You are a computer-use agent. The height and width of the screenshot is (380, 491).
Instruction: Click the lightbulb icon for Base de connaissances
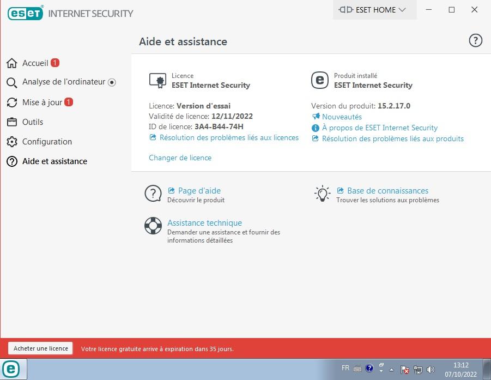point(322,194)
